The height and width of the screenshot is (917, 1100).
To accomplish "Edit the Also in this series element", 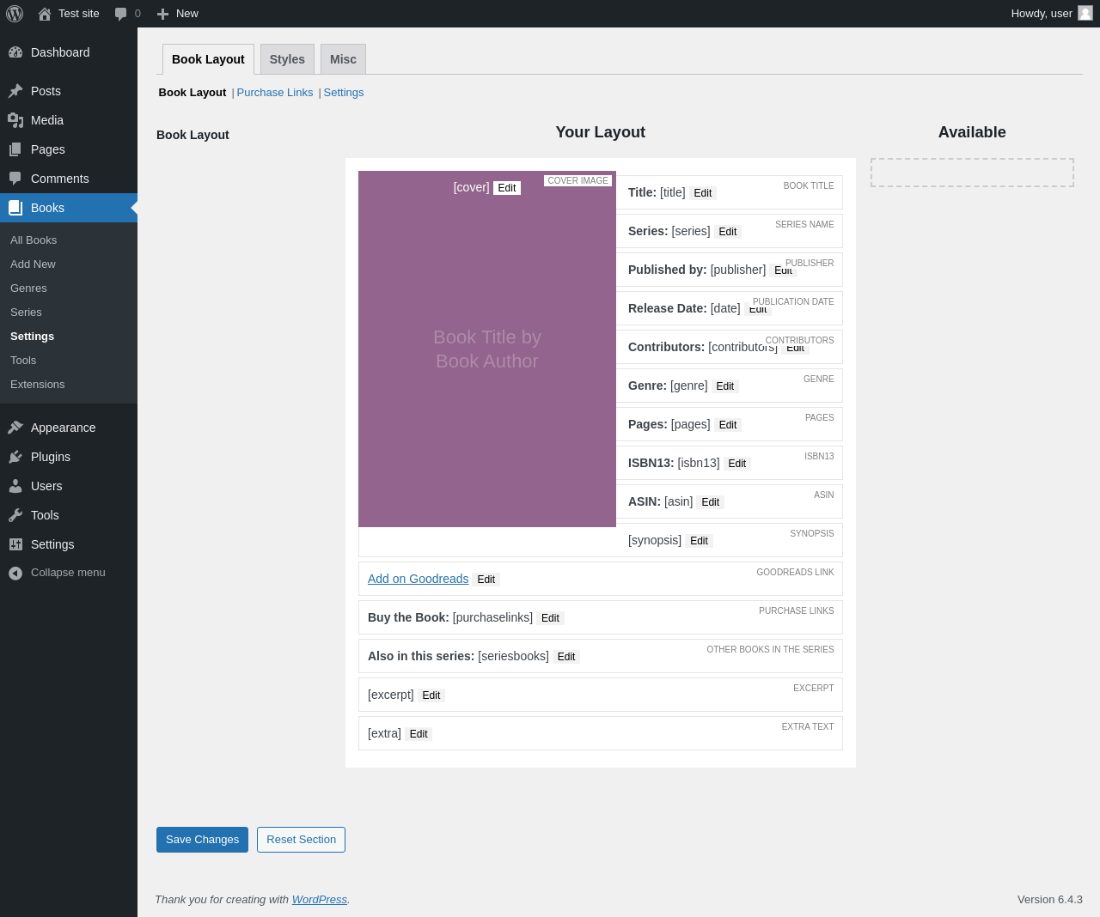I will pyautogui.click(x=566, y=657).
